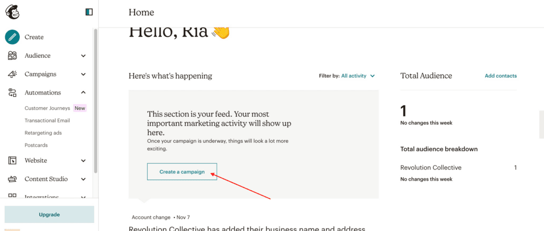Open the Content Studio icon

[13, 179]
